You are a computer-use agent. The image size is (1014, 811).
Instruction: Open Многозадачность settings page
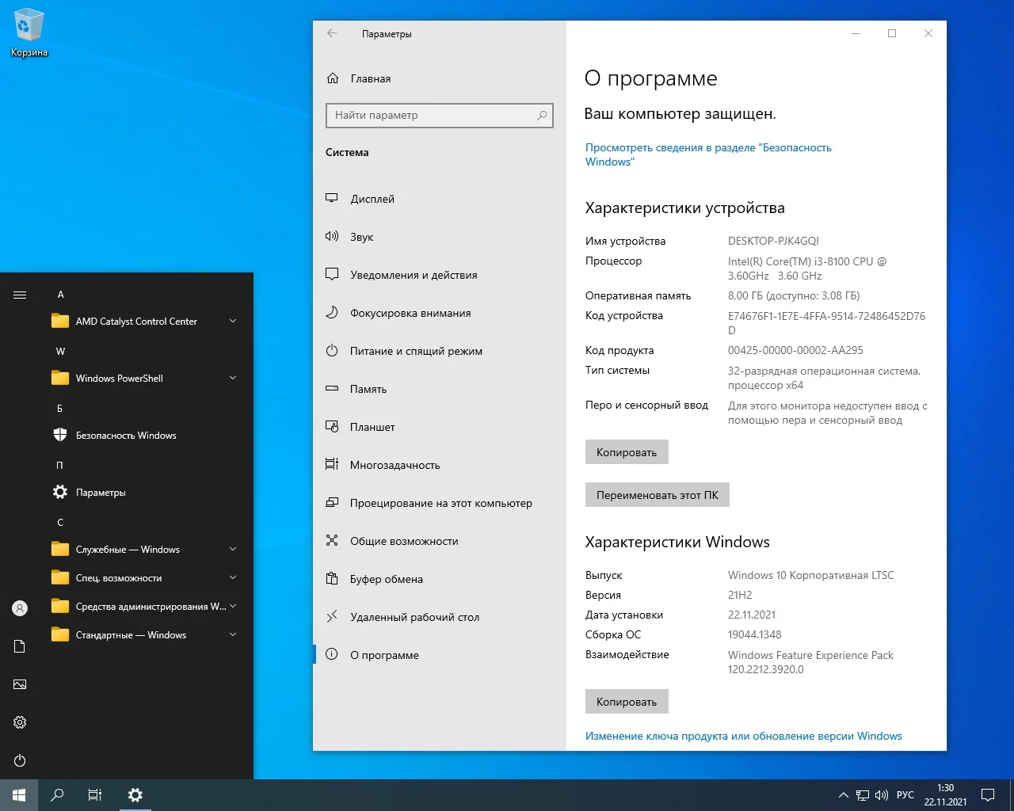439,465
